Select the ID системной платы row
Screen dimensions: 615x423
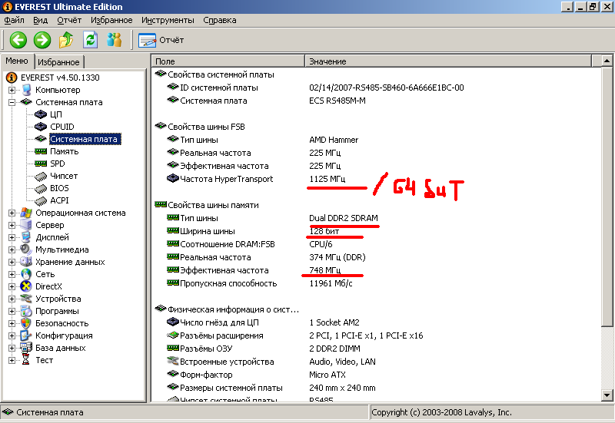(376, 88)
